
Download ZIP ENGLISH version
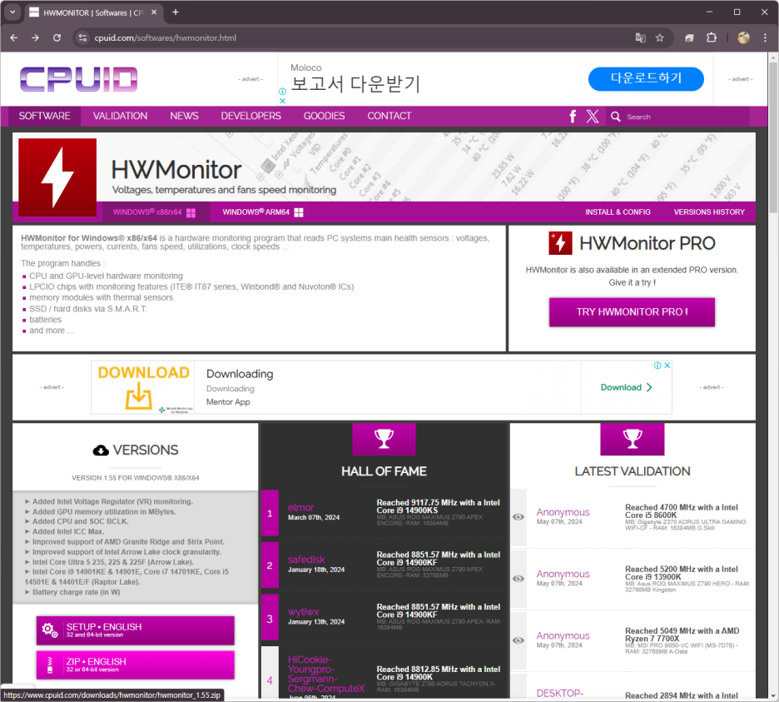click(135, 665)
